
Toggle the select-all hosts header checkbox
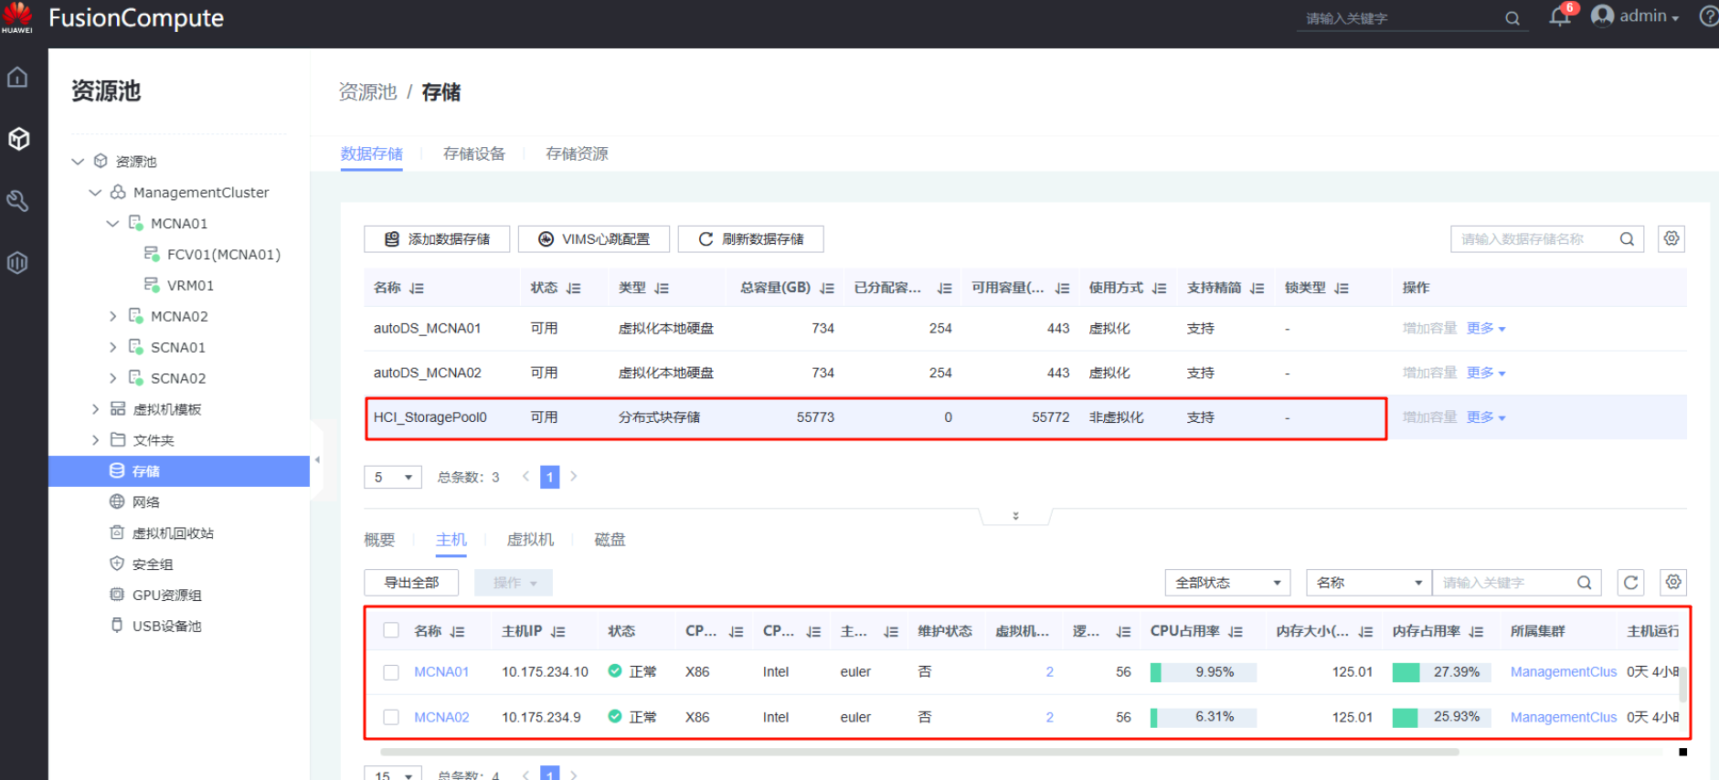point(391,630)
